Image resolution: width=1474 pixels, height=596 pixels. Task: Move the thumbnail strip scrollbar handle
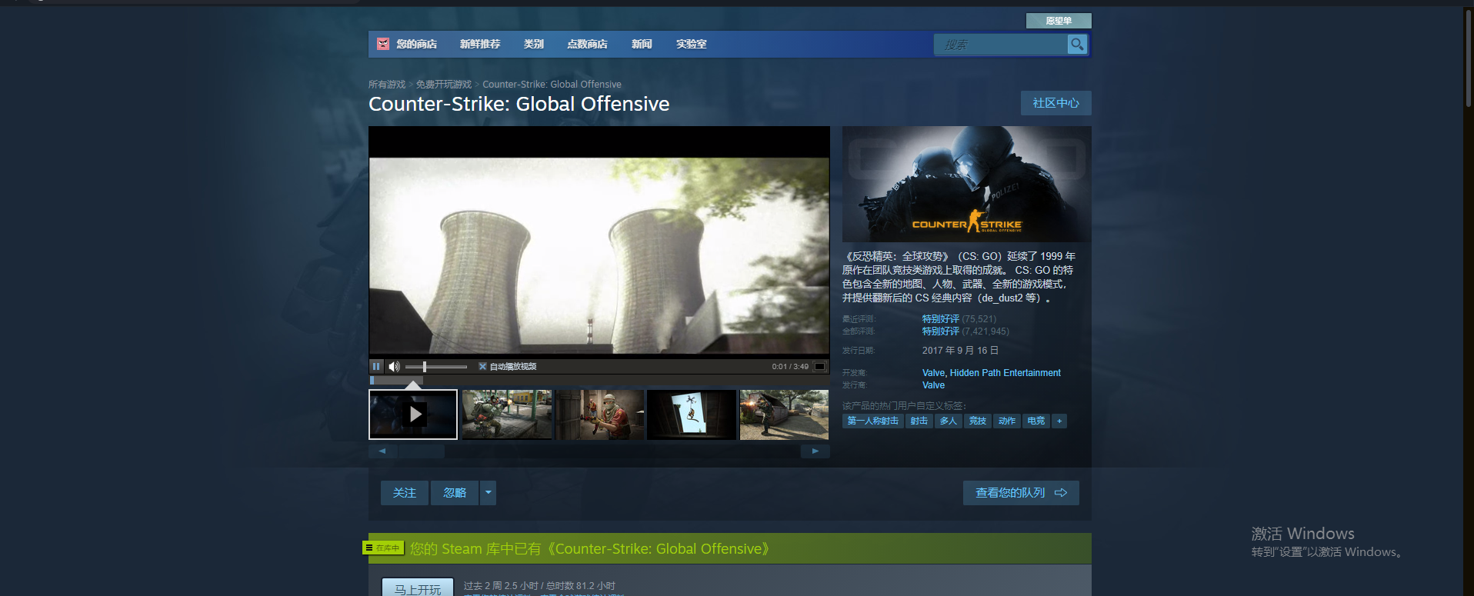pyautogui.click(x=421, y=451)
